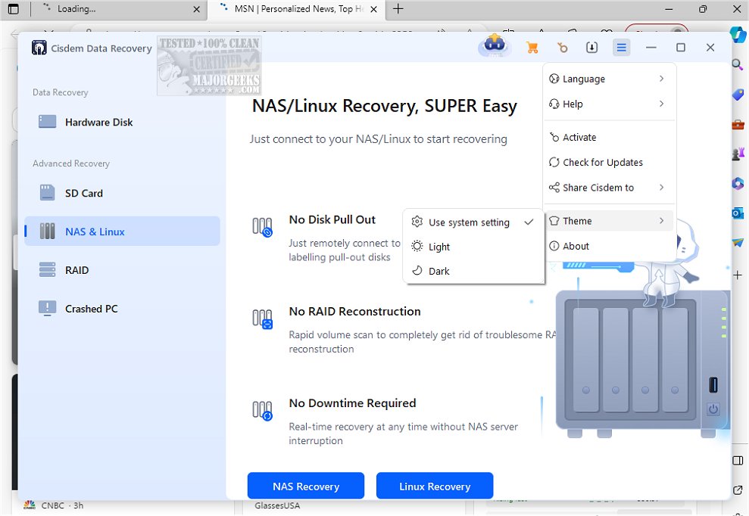This screenshot has height=516, width=749.
Task: Click the Share icon in menu
Action: [554, 188]
